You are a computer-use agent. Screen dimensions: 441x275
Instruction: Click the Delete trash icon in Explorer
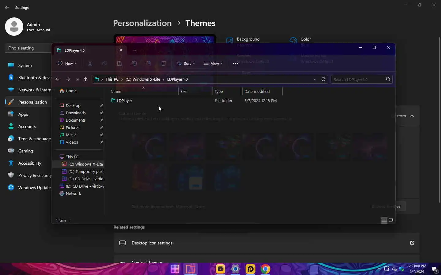point(164,63)
